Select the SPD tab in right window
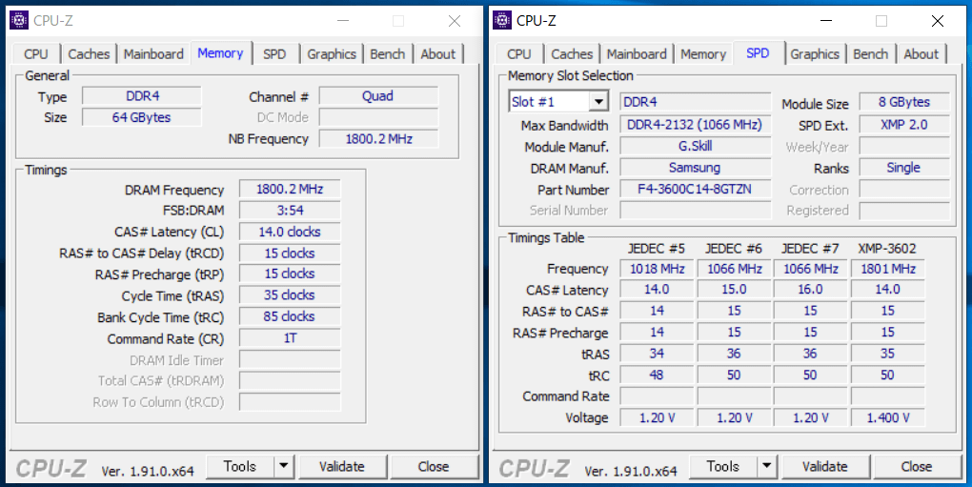The image size is (972, 487). tap(759, 53)
